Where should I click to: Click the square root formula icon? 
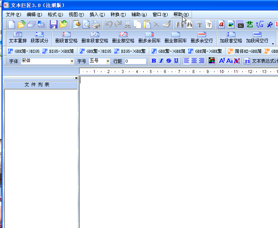(x=260, y=24)
